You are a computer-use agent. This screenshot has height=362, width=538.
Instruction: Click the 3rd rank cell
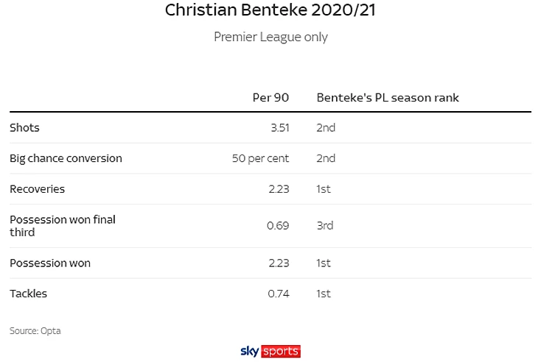point(325,226)
